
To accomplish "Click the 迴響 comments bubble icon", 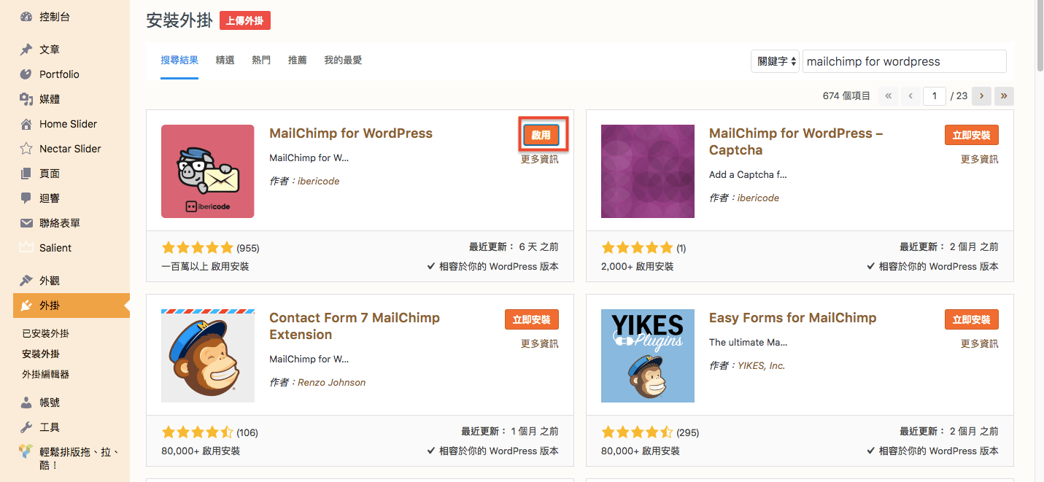I will (x=26, y=198).
